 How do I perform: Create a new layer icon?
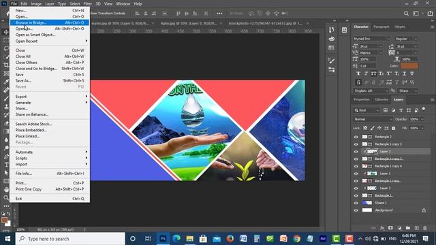point(416,228)
